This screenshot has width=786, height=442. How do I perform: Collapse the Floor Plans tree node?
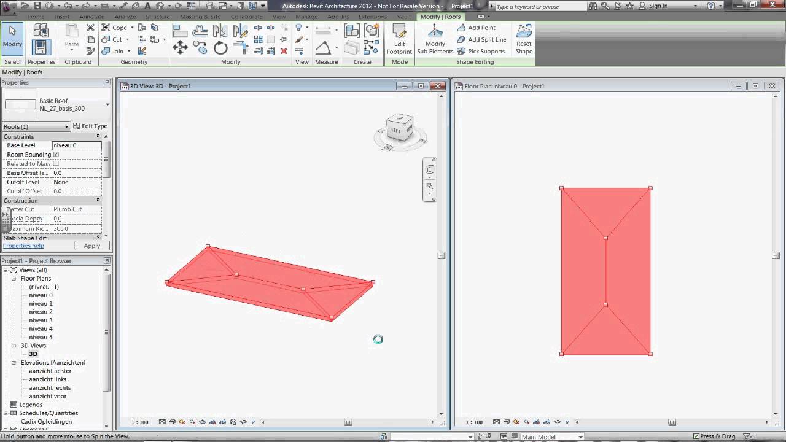pyautogui.click(x=14, y=279)
